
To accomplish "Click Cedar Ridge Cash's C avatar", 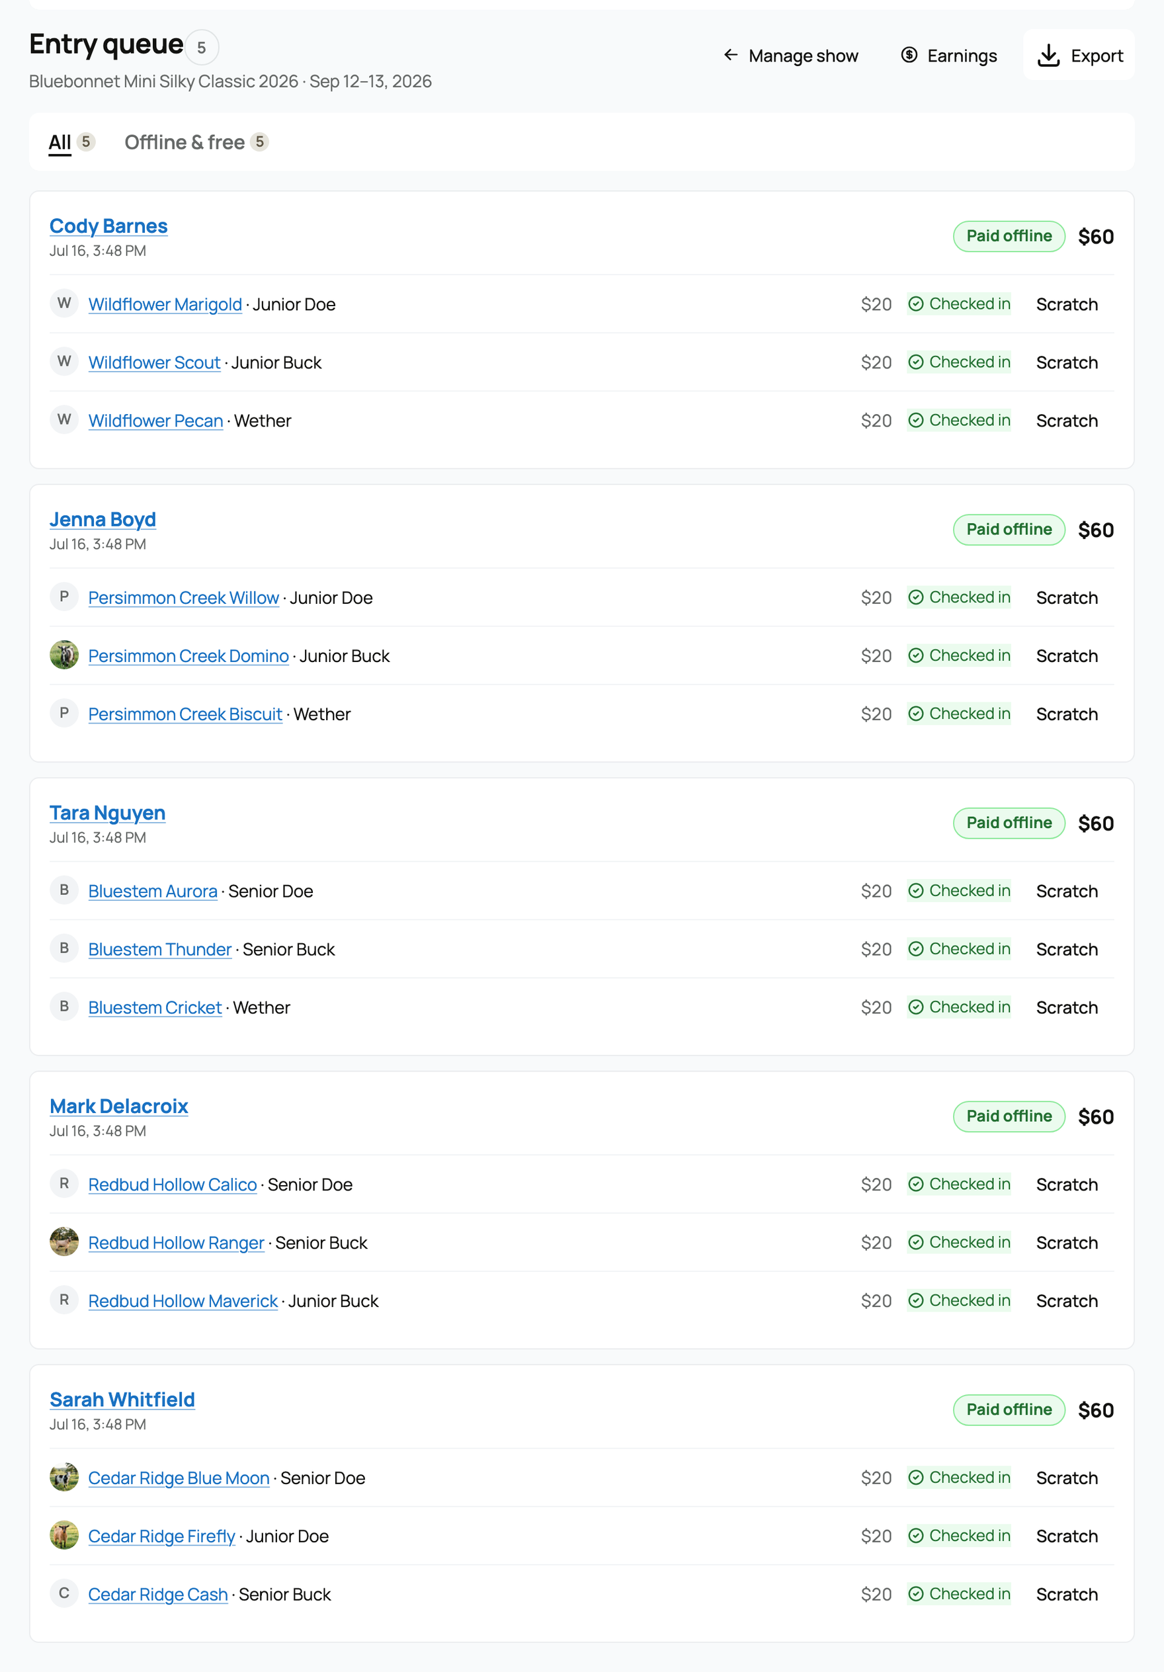I will pos(64,1593).
